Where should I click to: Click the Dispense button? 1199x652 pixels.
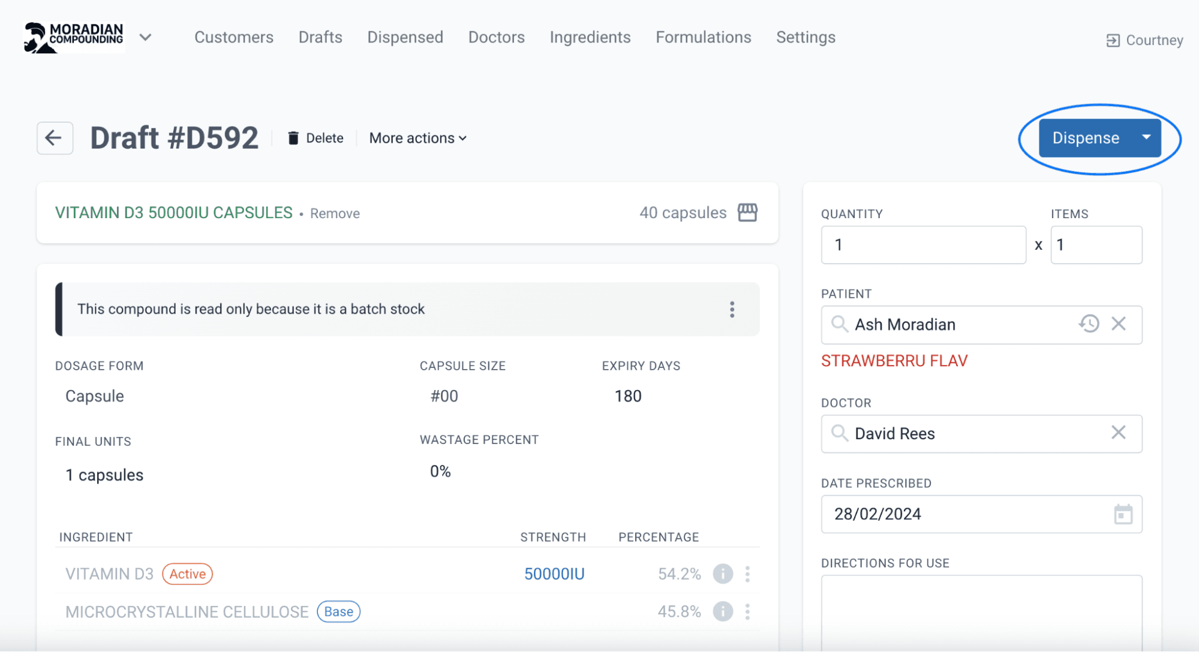(1086, 138)
